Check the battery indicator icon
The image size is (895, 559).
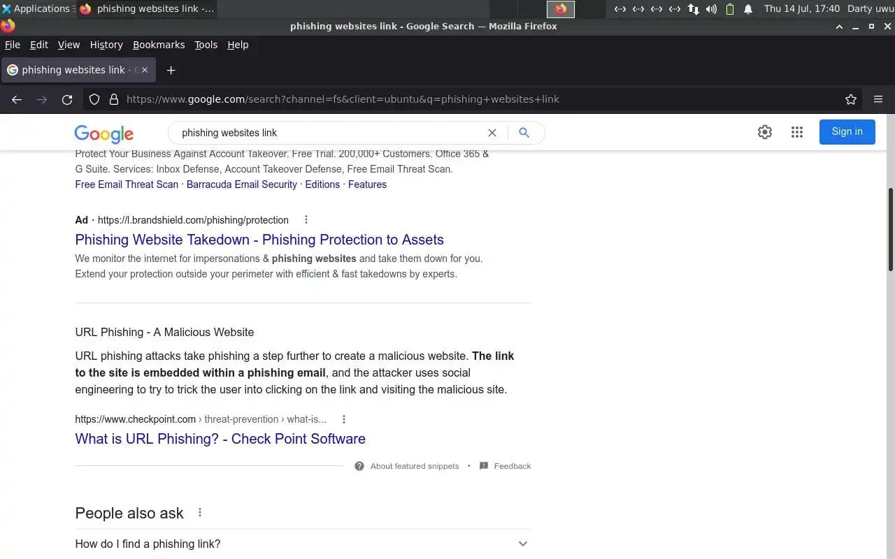coord(730,9)
